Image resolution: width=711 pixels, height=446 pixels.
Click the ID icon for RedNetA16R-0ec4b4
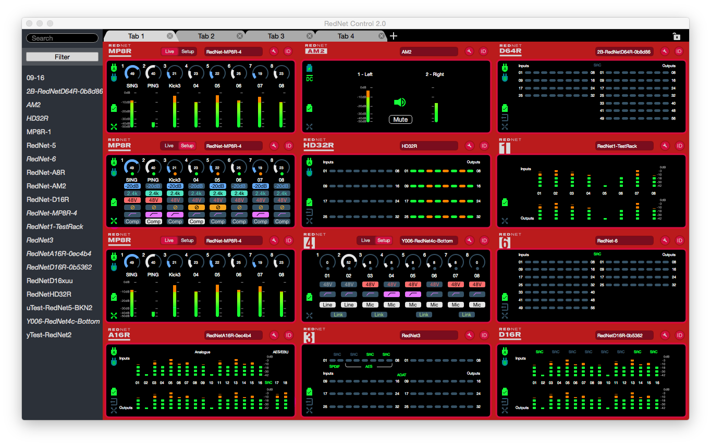[288, 335]
